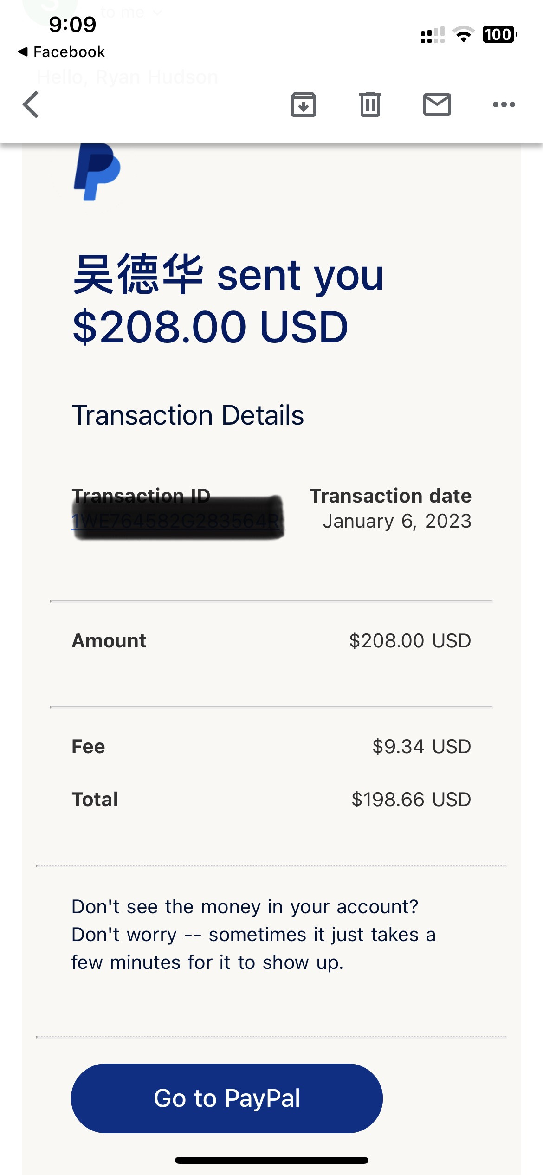Image resolution: width=543 pixels, height=1175 pixels.
Task: Tap the $9.34 USD fee amount
Action: (422, 747)
